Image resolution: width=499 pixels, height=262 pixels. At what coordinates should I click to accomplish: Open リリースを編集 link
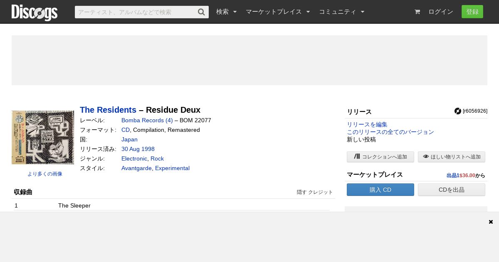point(367,124)
